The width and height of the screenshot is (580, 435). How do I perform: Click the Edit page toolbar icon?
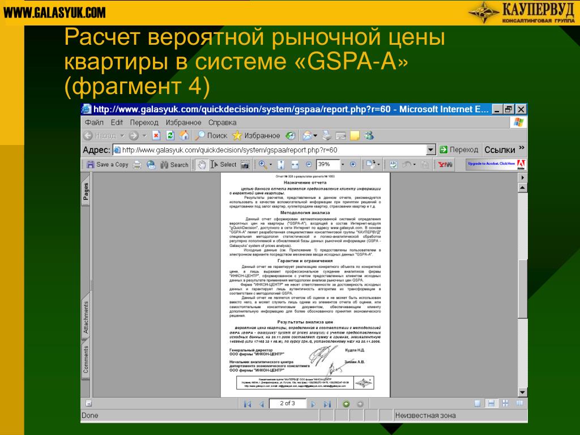340,136
